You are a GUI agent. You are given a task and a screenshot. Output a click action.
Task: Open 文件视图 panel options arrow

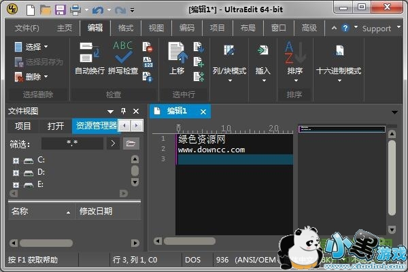click(x=110, y=112)
